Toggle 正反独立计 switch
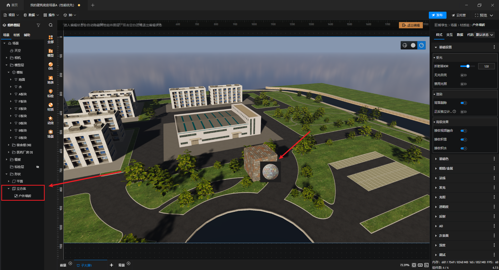Viewport: 499px width, 270px height. coord(464,112)
